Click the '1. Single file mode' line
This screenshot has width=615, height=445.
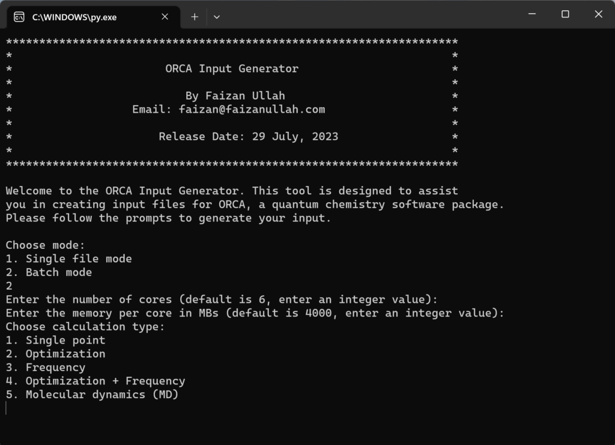click(x=68, y=258)
